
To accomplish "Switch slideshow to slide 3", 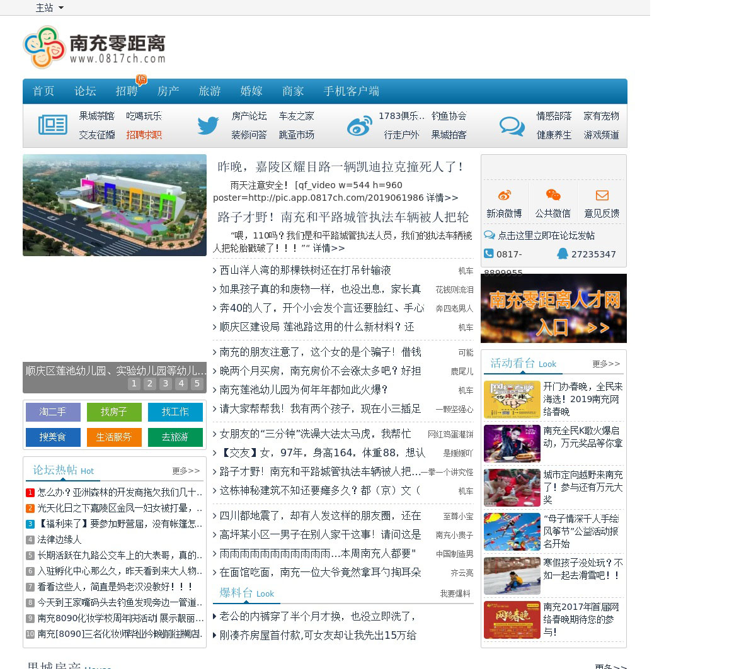I will (166, 383).
